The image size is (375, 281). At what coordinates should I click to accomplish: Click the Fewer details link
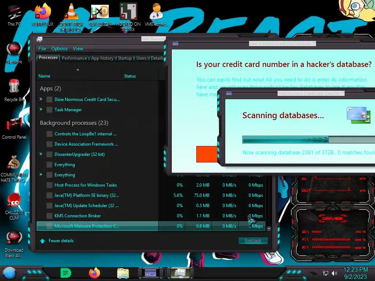(x=61, y=241)
